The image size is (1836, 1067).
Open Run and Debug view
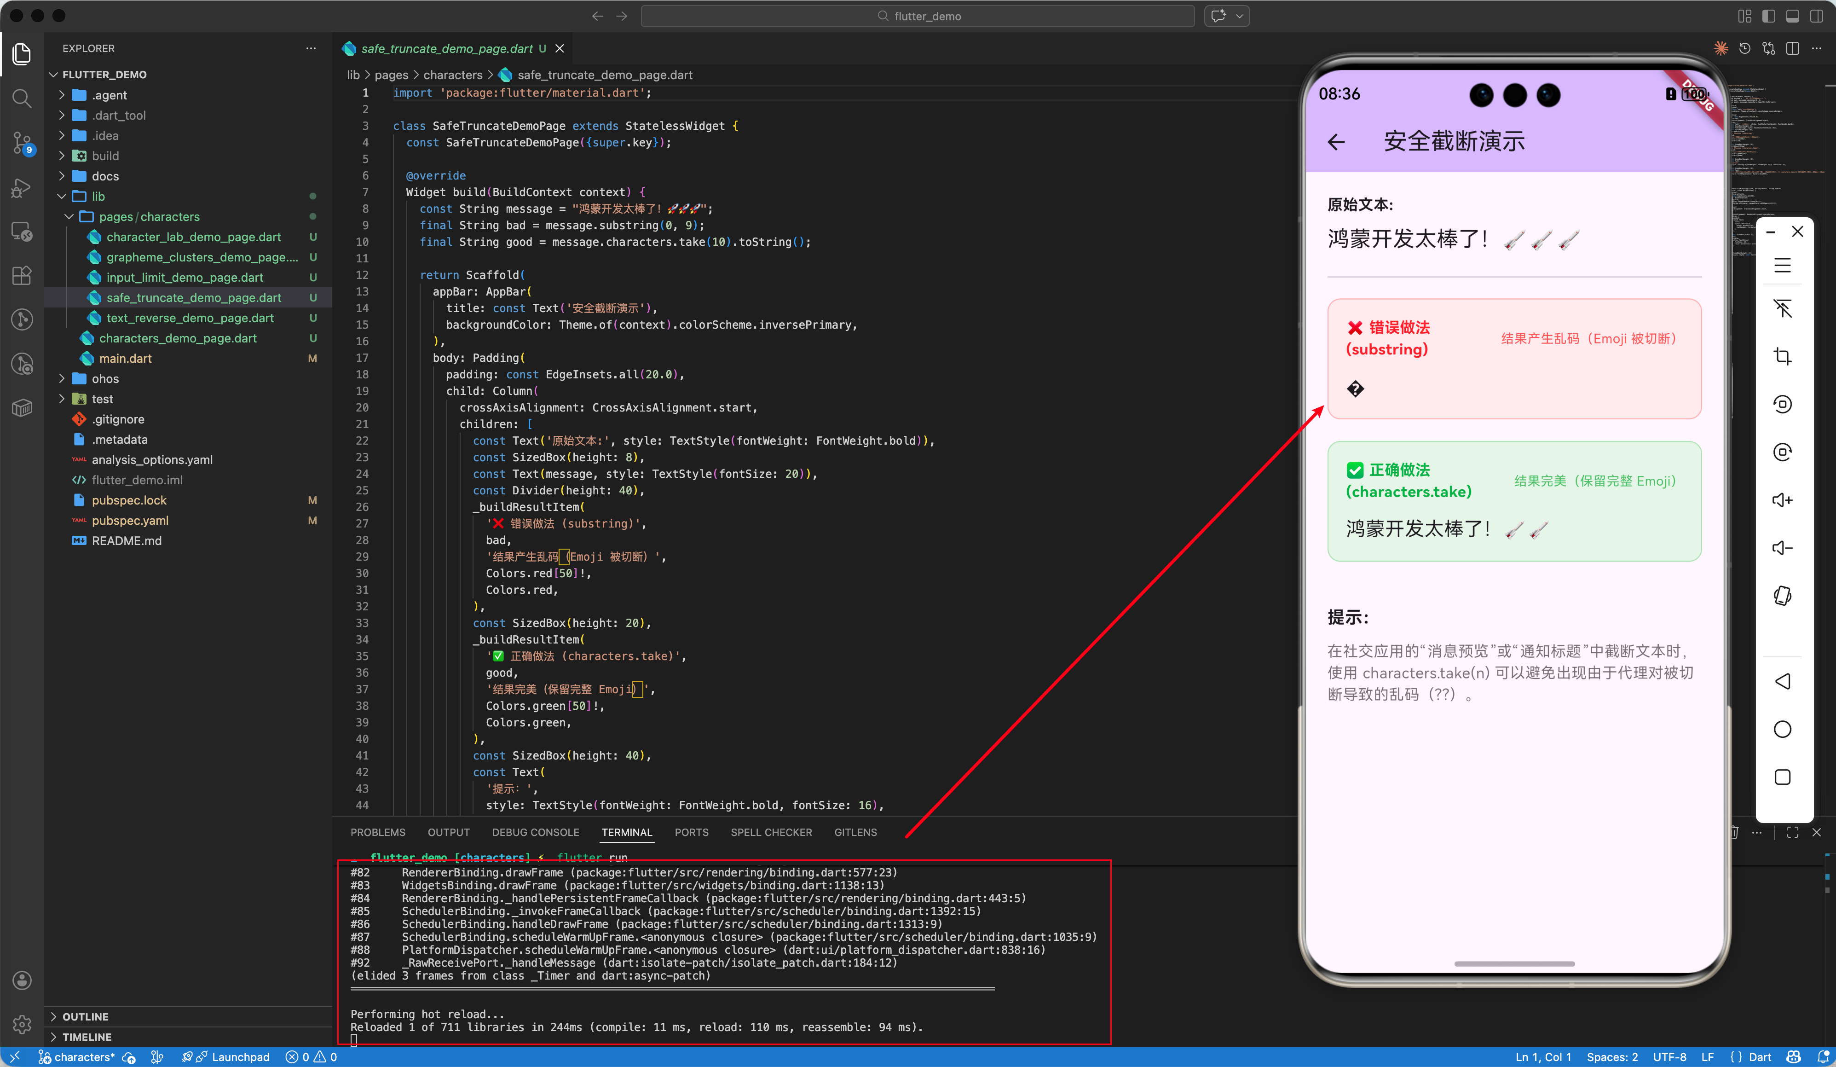(x=22, y=188)
